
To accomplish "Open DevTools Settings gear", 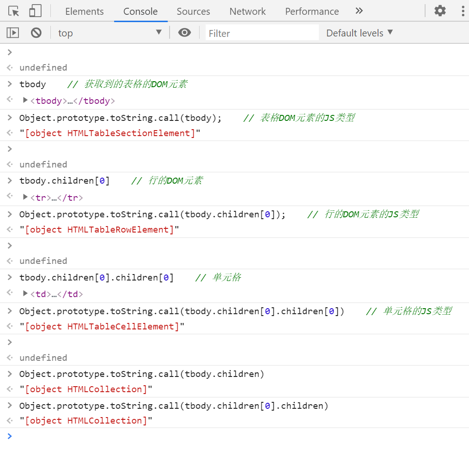I will (440, 11).
